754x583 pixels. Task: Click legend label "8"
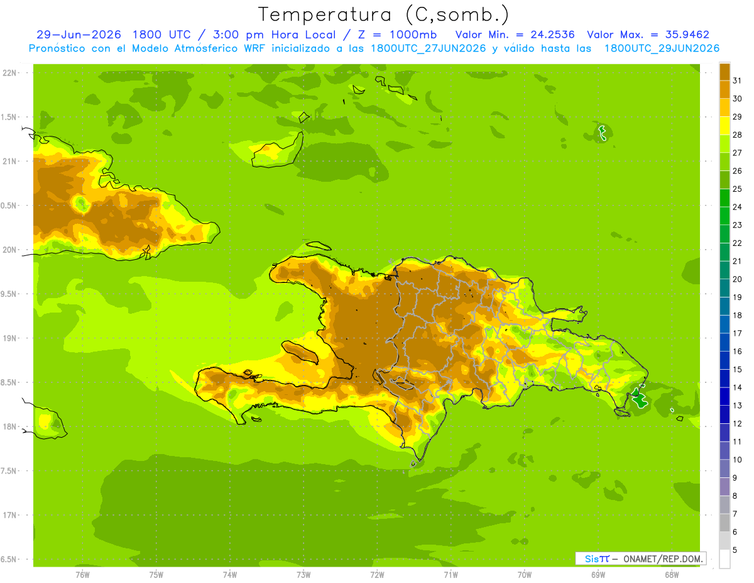[735, 496]
